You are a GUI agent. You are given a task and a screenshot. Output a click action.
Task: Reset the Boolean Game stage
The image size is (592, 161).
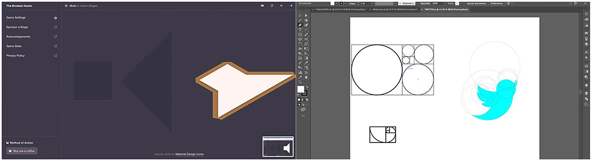272,6
